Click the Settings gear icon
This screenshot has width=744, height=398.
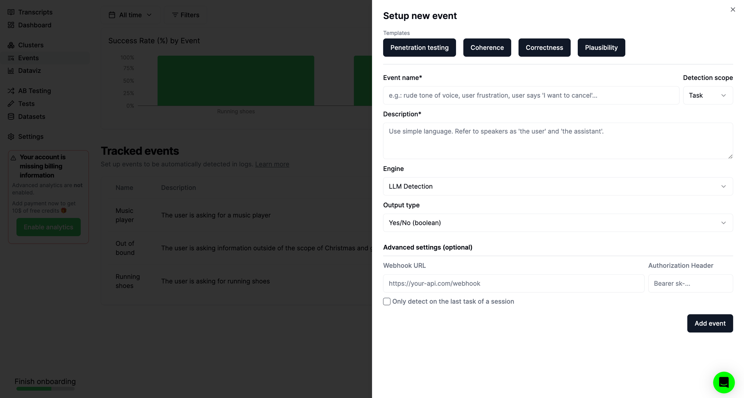11,137
